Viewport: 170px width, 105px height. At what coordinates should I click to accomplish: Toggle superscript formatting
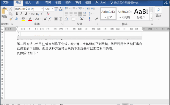pos(42,14)
